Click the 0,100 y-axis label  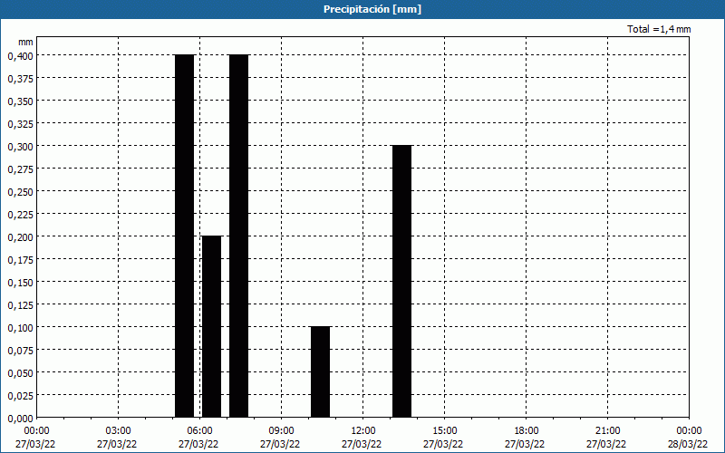(20, 328)
